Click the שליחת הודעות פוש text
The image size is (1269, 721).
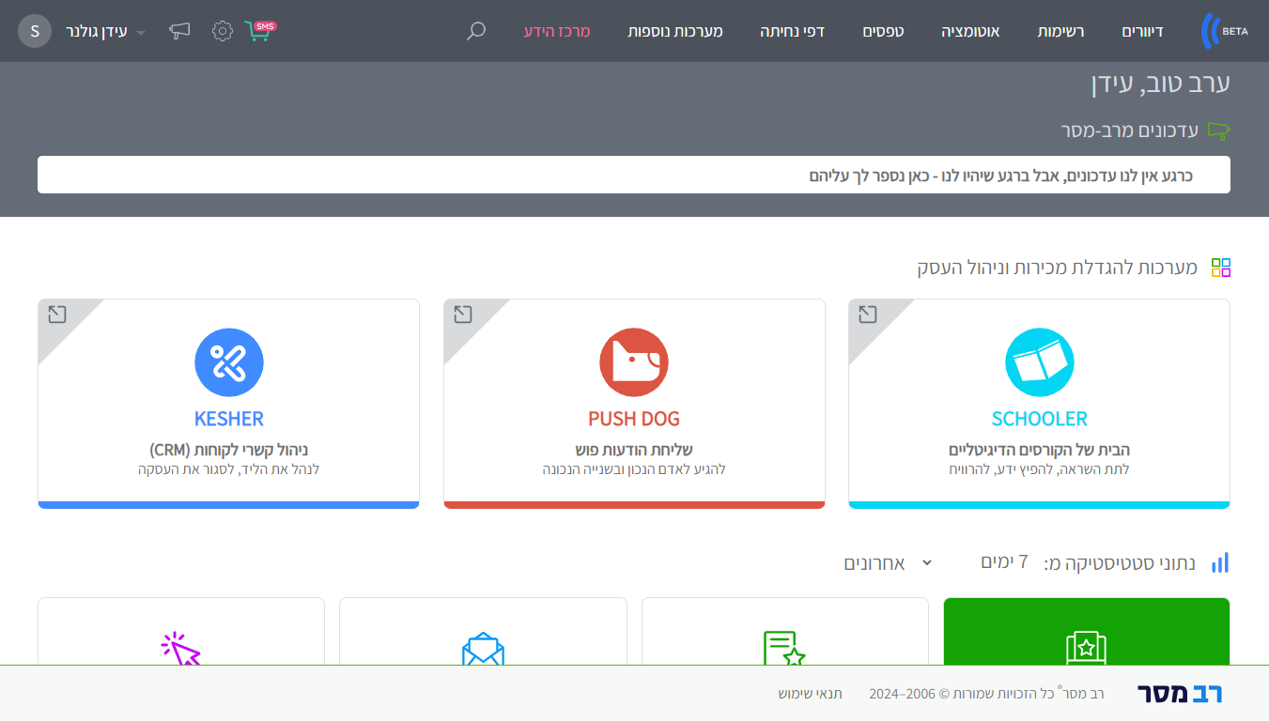(634, 450)
